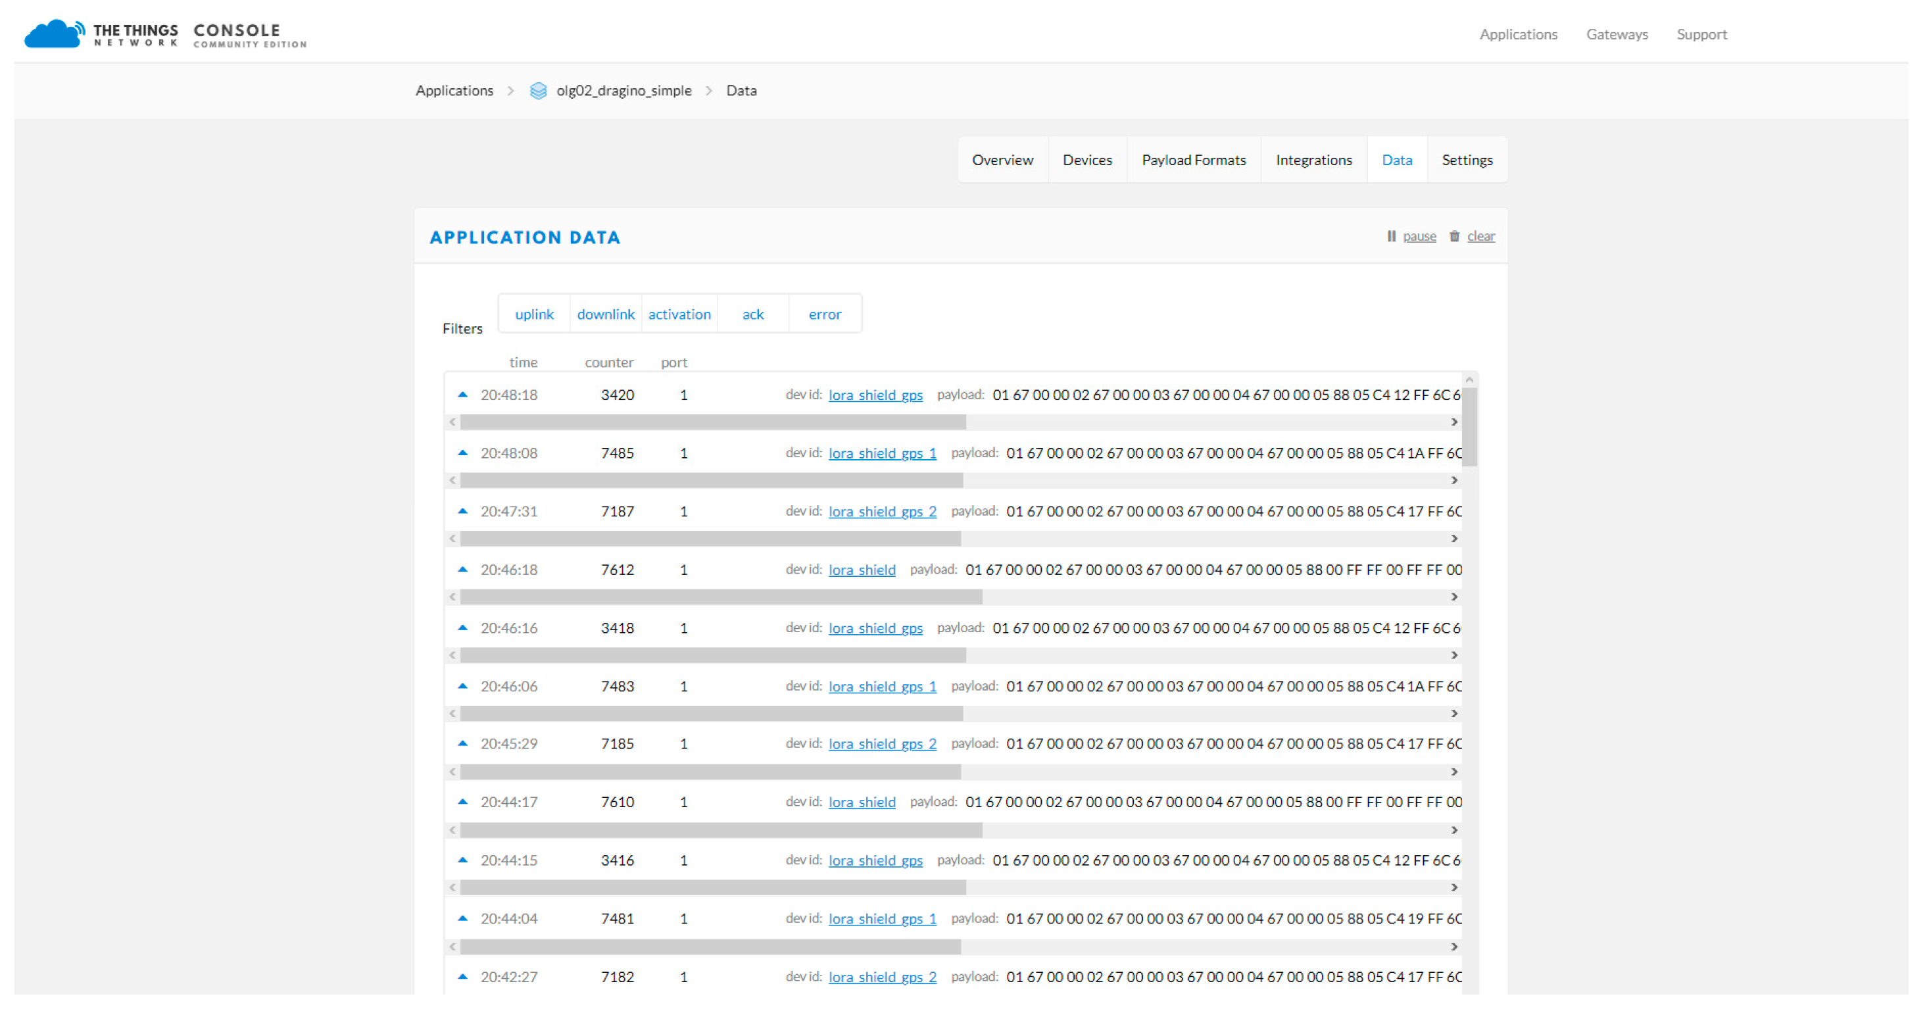This screenshot has width=1927, height=1013.
Task: Click the olg02_dragino_simple application layers icon
Action: point(538,91)
